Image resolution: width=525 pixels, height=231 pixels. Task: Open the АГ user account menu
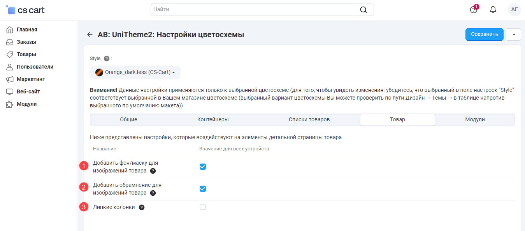pyautogui.click(x=514, y=10)
